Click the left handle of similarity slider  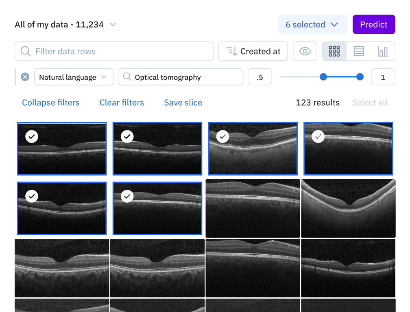coord(323,77)
